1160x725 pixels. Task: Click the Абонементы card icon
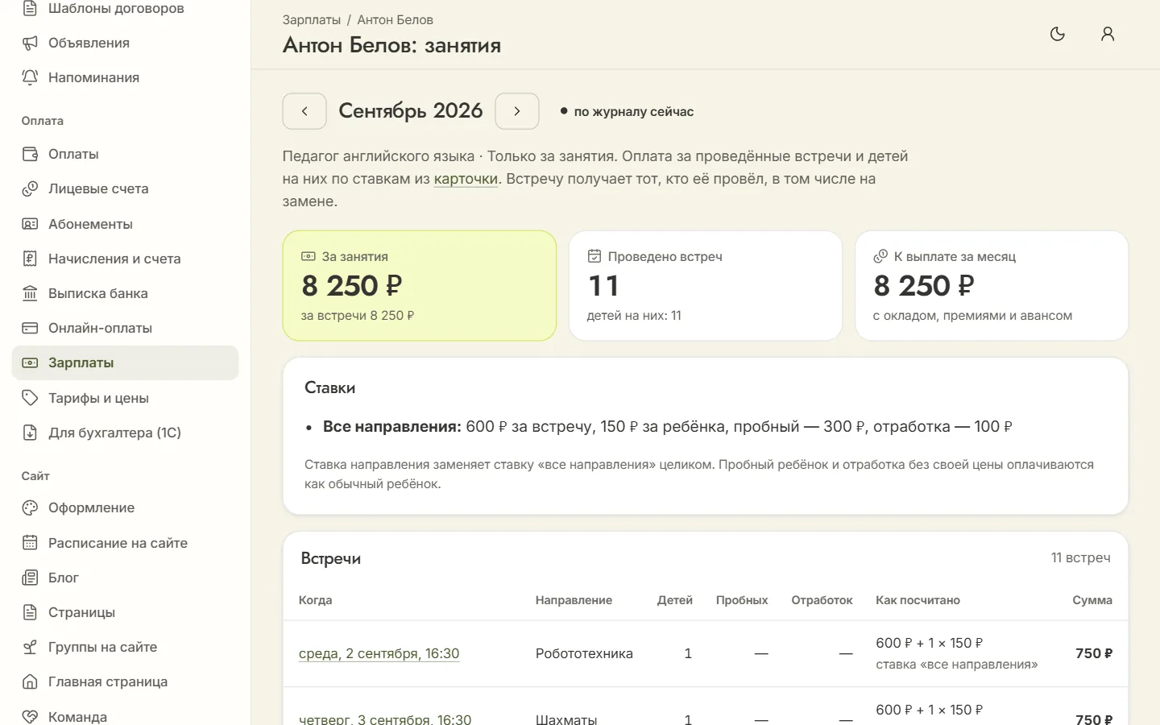[30, 224]
